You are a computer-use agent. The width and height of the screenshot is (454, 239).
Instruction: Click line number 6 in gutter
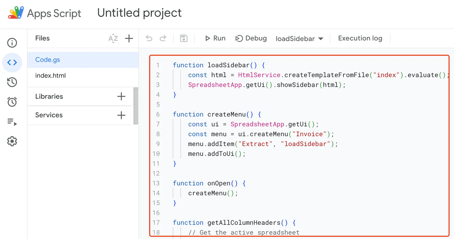click(x=158, y=114)
